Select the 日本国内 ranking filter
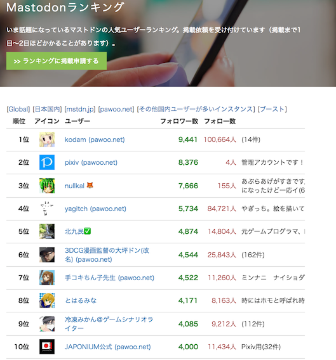336x360 pixels. pos(47,109)
